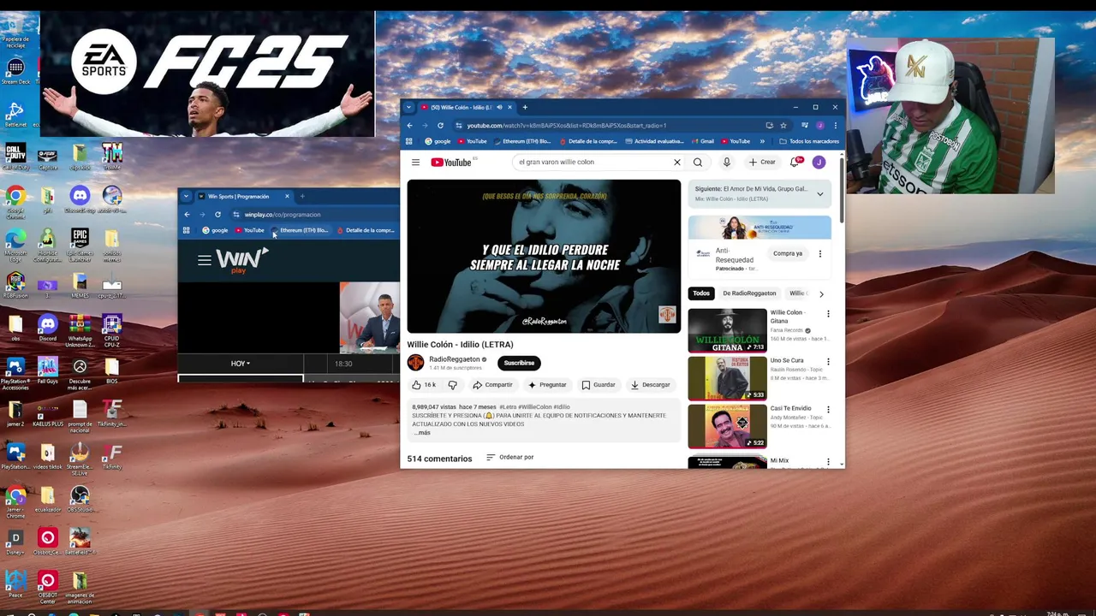Open the sponsored ad options menu
The width and height of the screenshot is (1096, 616).
819,253
